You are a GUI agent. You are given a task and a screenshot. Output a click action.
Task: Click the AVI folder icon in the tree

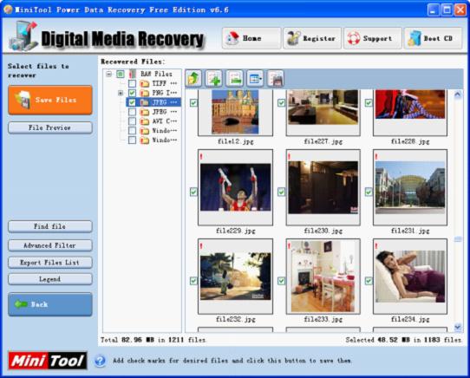(x=145, y=121)
